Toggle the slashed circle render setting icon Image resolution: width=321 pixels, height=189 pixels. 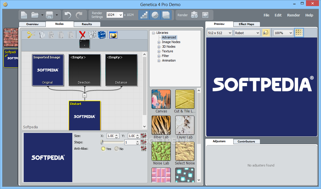click(x=155, y=15)
